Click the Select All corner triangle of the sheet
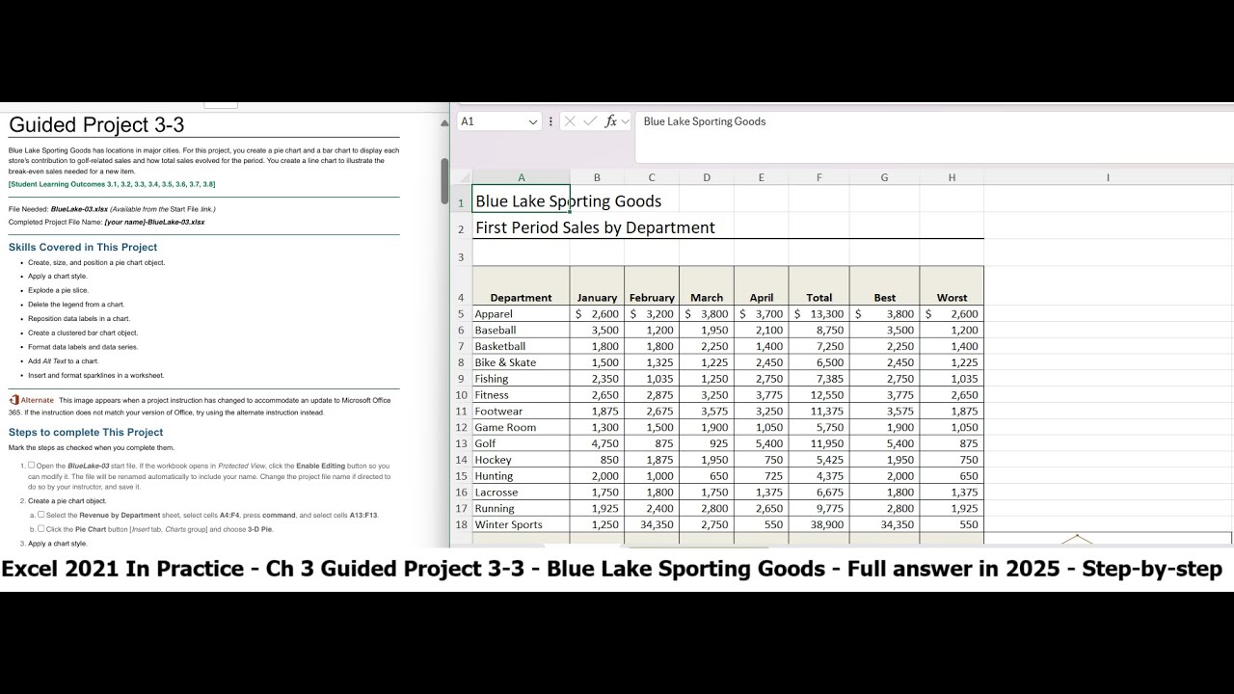1234x694 pixels. pos(464,177)
